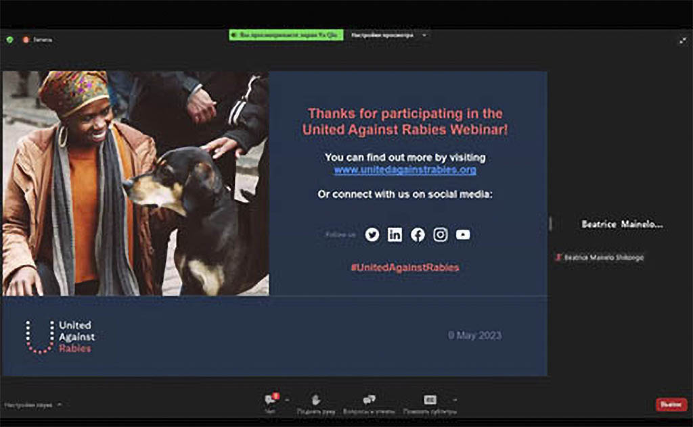Open the Facebook icon on the slide
This screenshot has width=693, height=427.
pyautogui.click(x=418, y=234)
